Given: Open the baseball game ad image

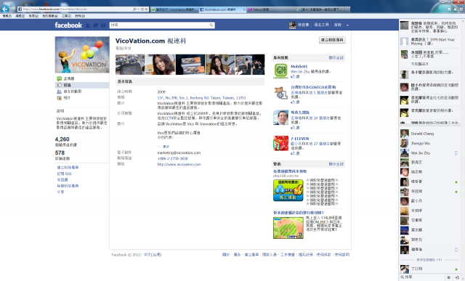Looking at the screenshot, I should point(288,228).
